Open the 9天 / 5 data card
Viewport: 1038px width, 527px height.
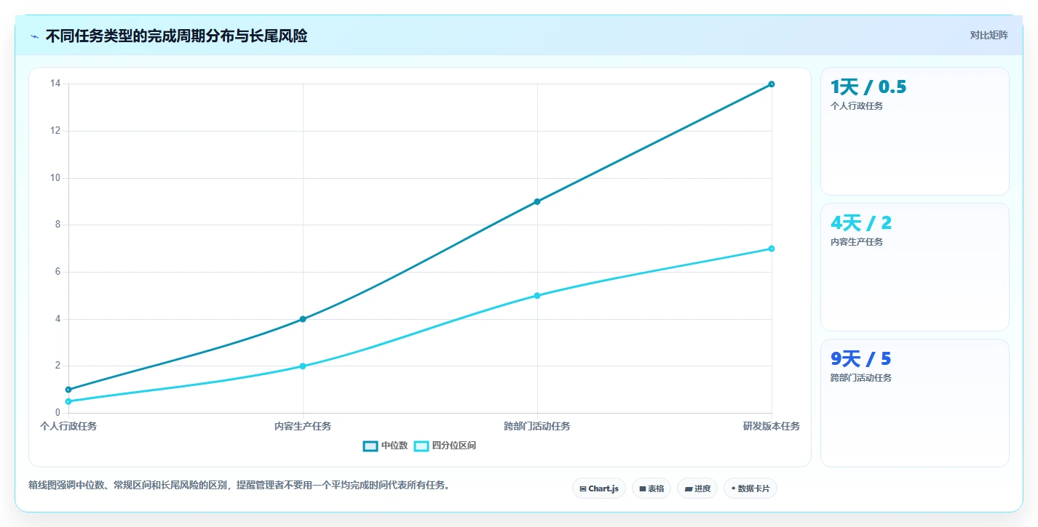914,403
